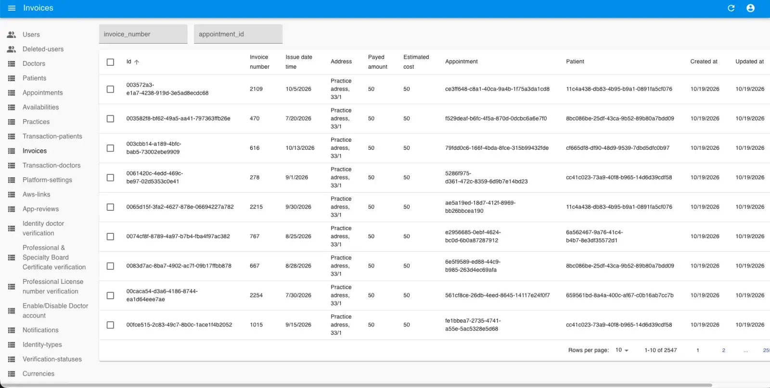Image resolution: width=770 pixels, height=388 pixels.
Task: Click the list icon beside Aws-links
Action: (x=12, y=194)
